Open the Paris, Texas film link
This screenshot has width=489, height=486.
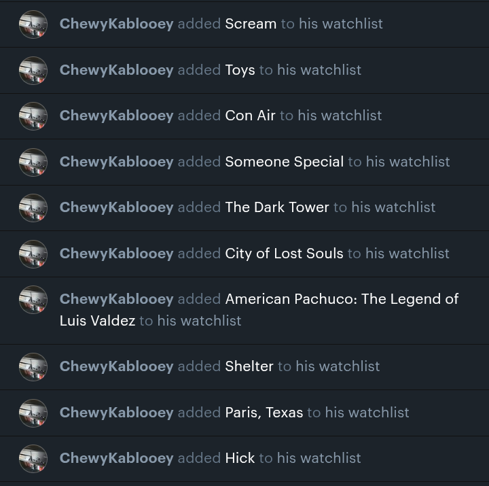[264, 413]
